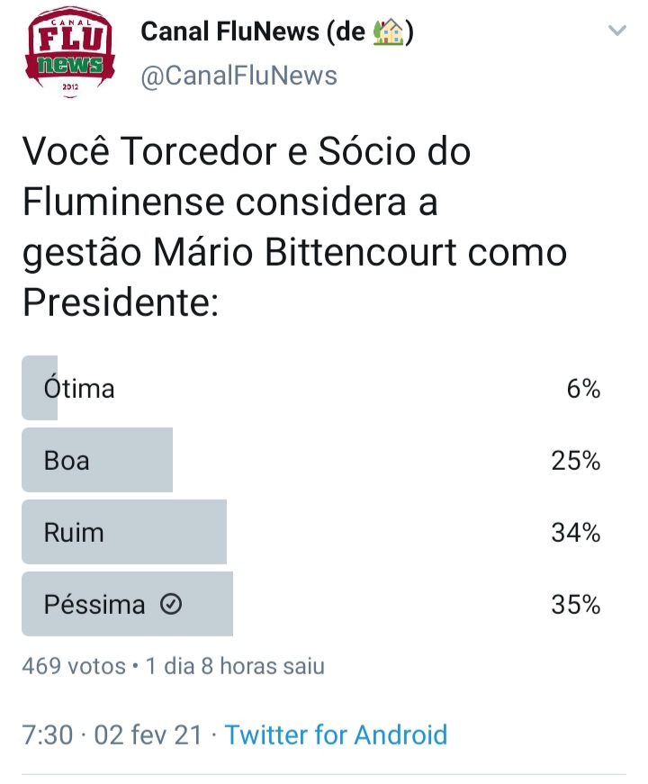The image size is (648, 784).
Task: Click the house emoji in display name
Action: 388,32
